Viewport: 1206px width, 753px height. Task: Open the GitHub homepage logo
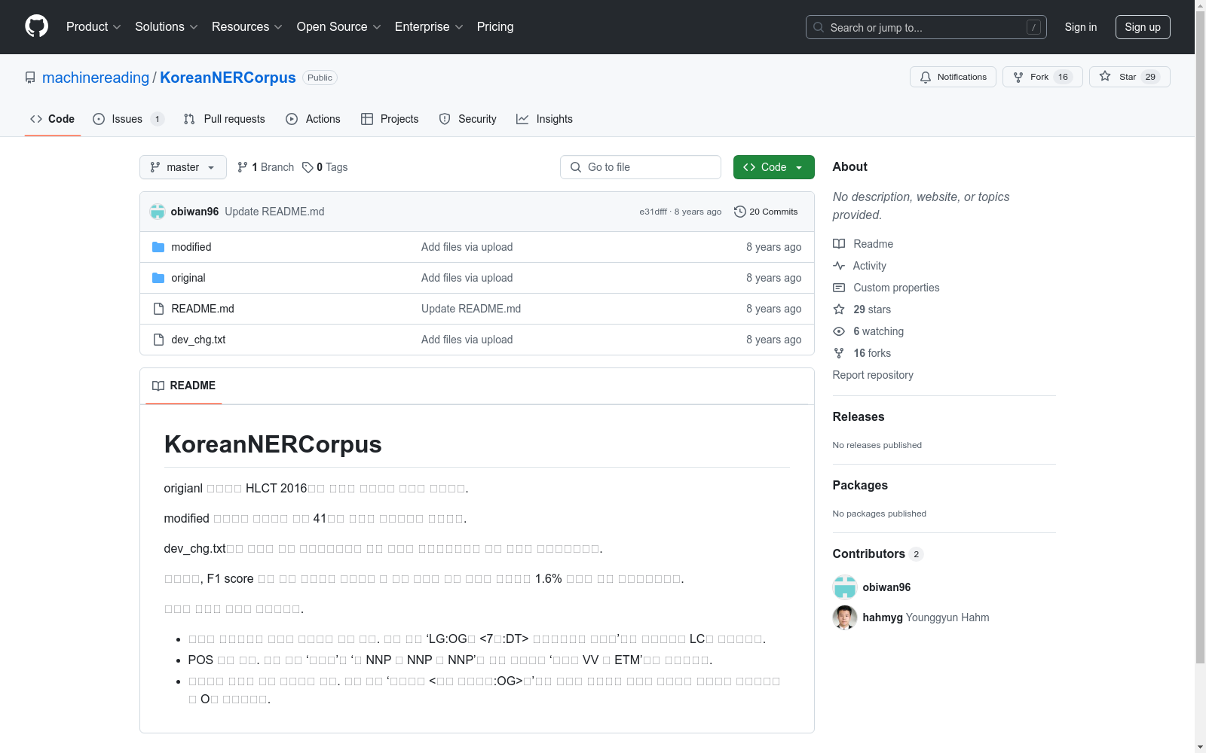coord(36,26)
